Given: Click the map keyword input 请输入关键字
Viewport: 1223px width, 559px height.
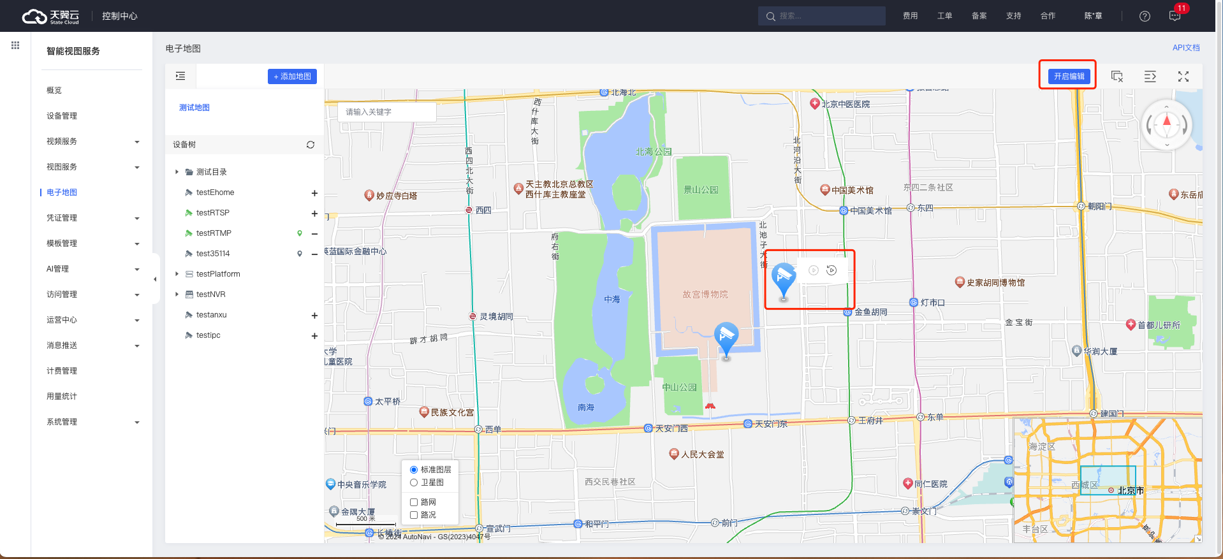Looking at the screenshot, I should point(387,112).
